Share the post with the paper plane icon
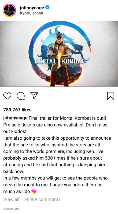 (x=34, y=96)
